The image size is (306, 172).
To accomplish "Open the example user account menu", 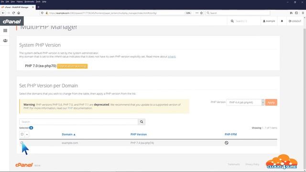I will click(269, 21).
